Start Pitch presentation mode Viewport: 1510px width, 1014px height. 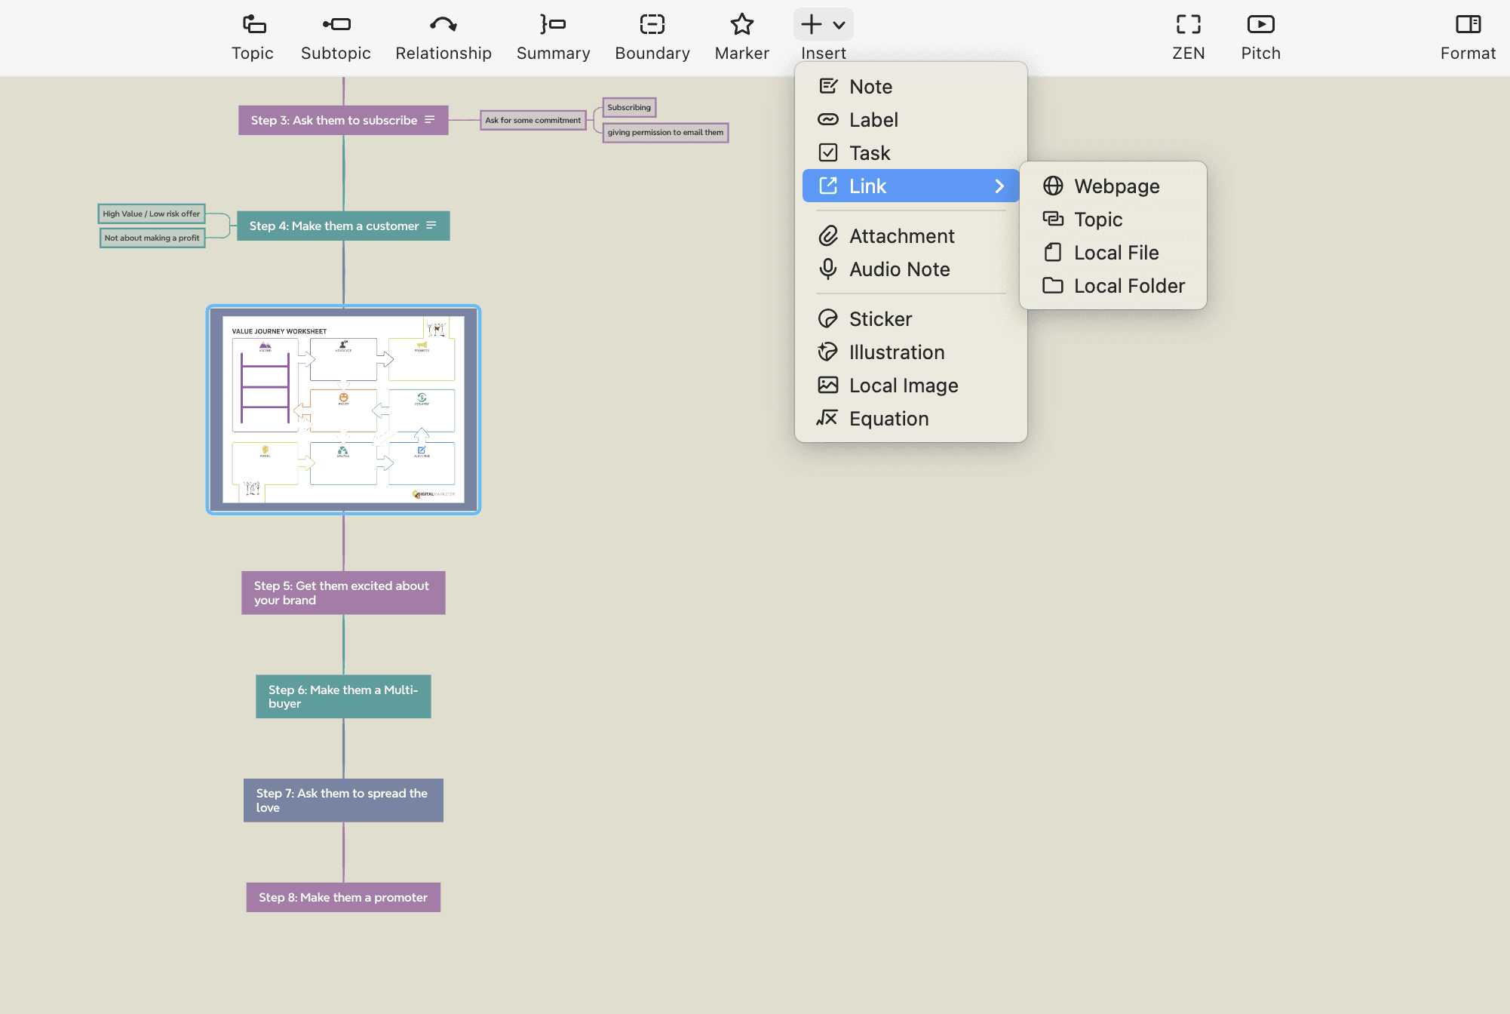tap(1261, 37)
